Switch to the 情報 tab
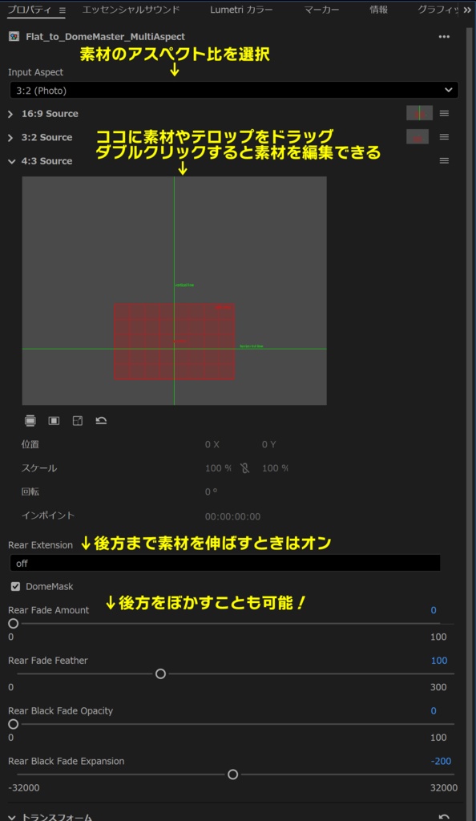This screenshot has height=821, width=476. (378, 10)
